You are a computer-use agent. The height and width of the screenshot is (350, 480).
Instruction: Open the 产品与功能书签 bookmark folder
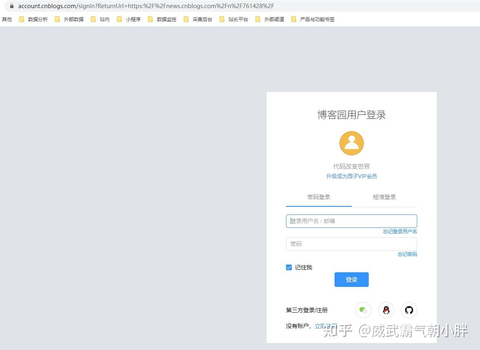click(x=313, y=19)
